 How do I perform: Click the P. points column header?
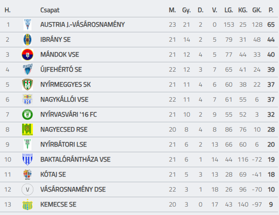click(x=271, y=10)
